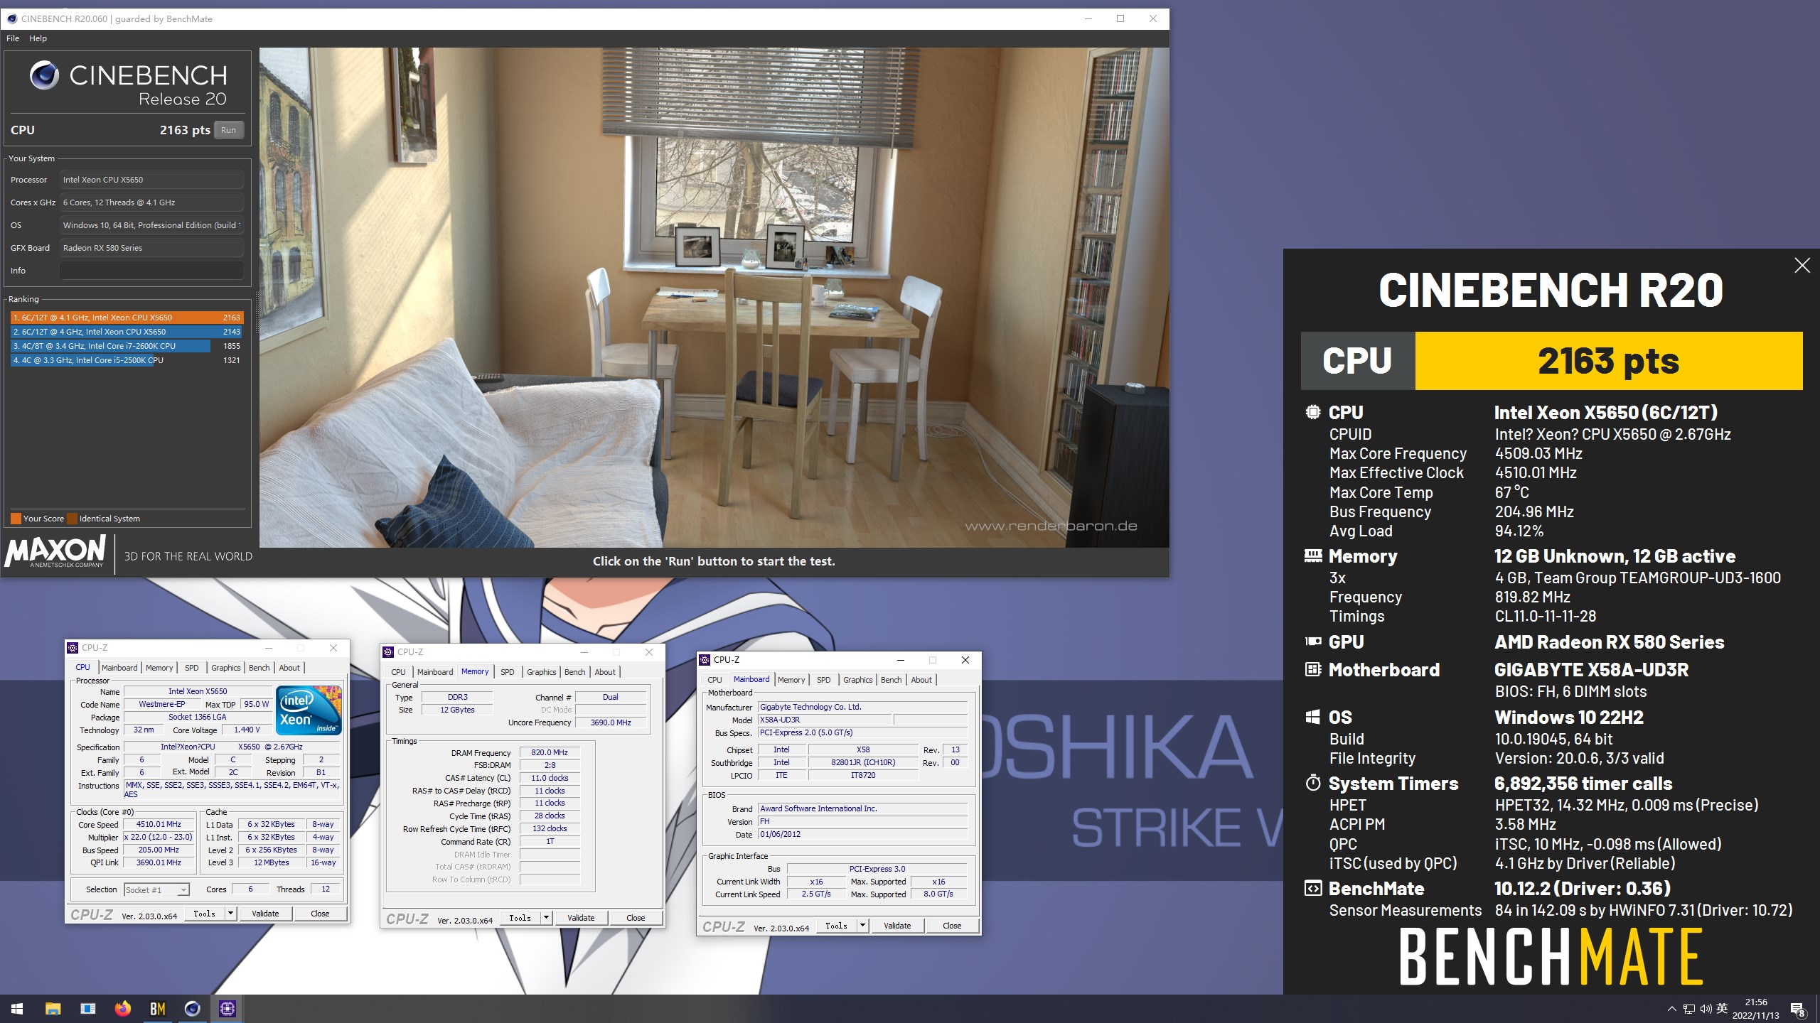Click the CPU-Z title icon of the Mainboard window
Screen dimensions: 1820x1023
[x=705, y=660]
